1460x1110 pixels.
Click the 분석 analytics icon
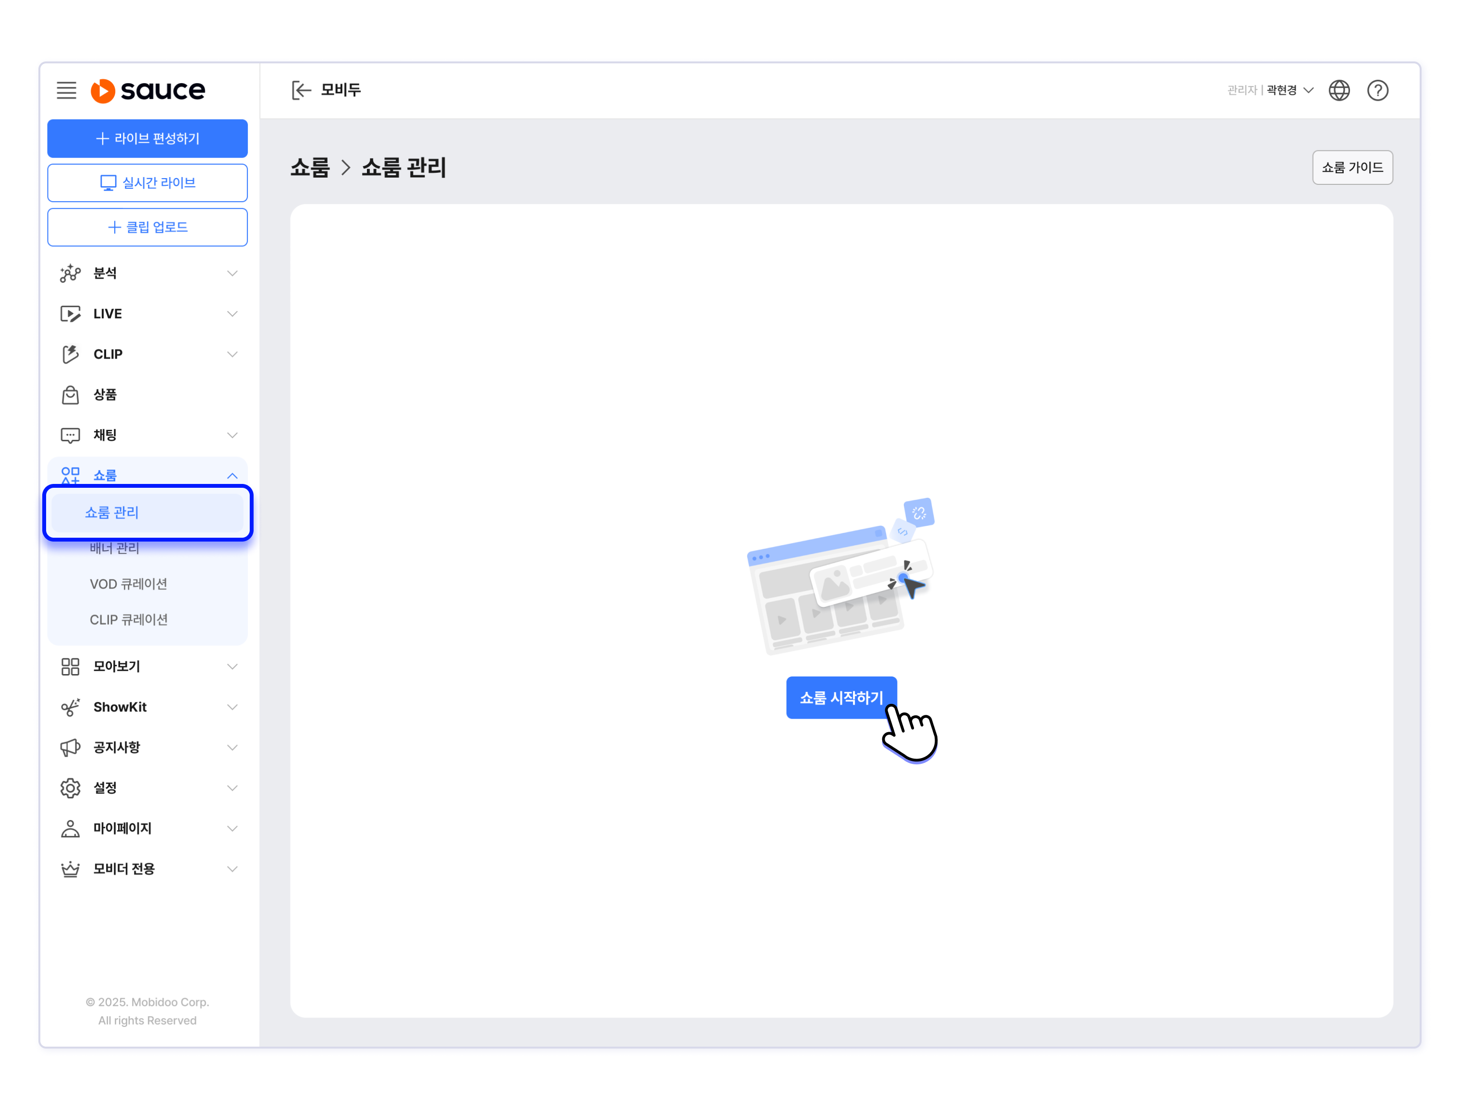tap(70, 273)
